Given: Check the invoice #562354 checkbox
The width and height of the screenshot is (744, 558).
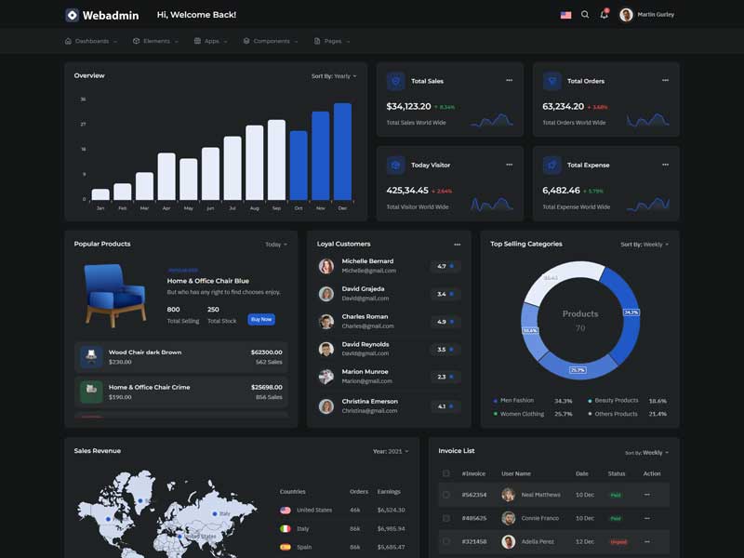Looking at the screenshot, I should pyautogui.click(x=446, y=495).
